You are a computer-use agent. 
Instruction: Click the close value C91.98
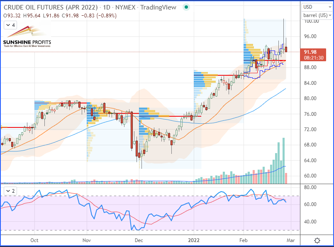70,16
